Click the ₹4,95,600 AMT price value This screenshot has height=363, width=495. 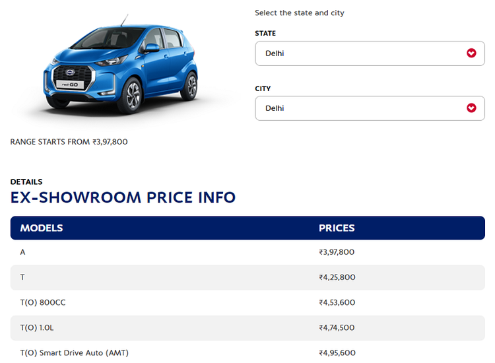pos(337,352)
